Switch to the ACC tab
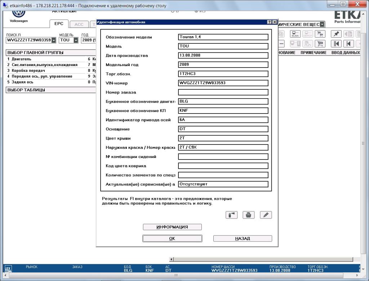 tap(79, 24)
